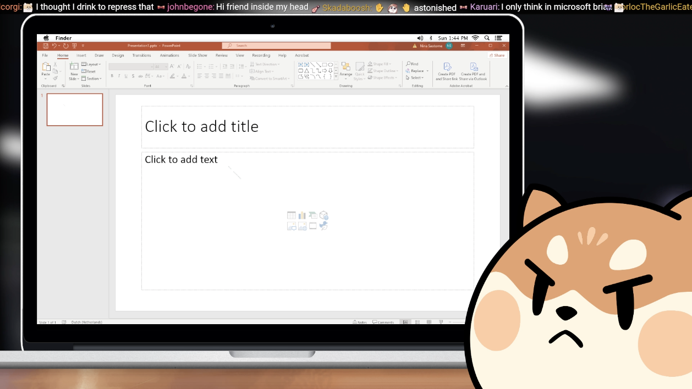The width and height of the screenshot is (692, 389).
Task: Undo the last action in title bar
Action: pos(54,46)
